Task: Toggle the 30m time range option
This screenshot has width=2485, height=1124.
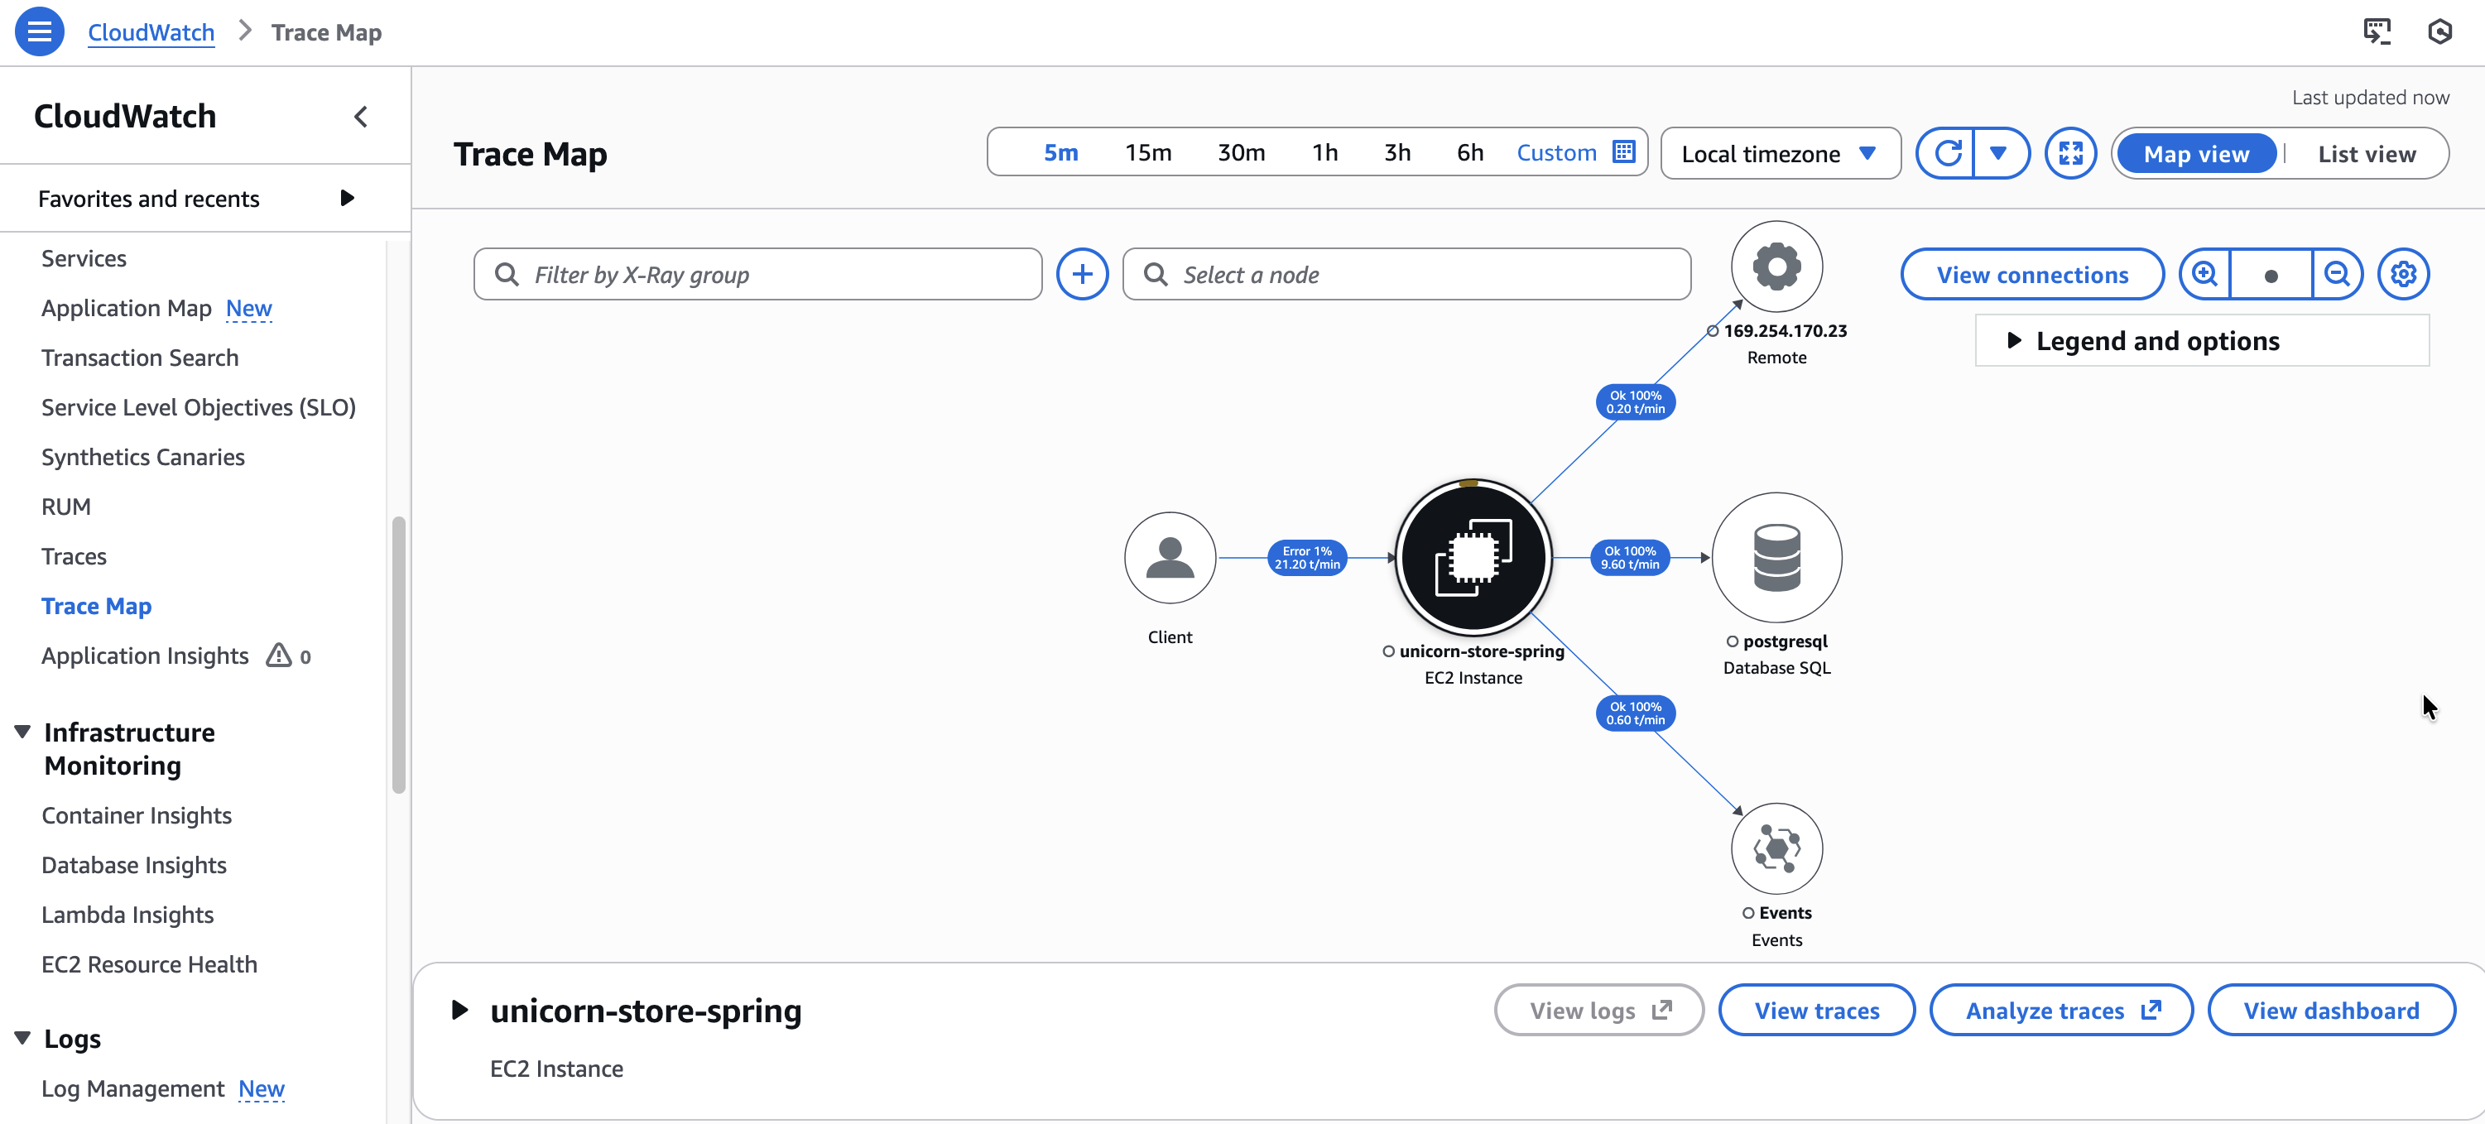Action: pos(1241,151)
